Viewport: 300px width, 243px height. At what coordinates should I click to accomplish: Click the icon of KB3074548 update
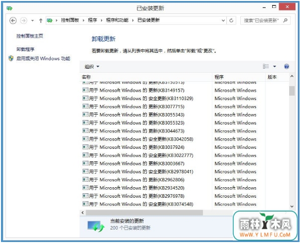86,204
